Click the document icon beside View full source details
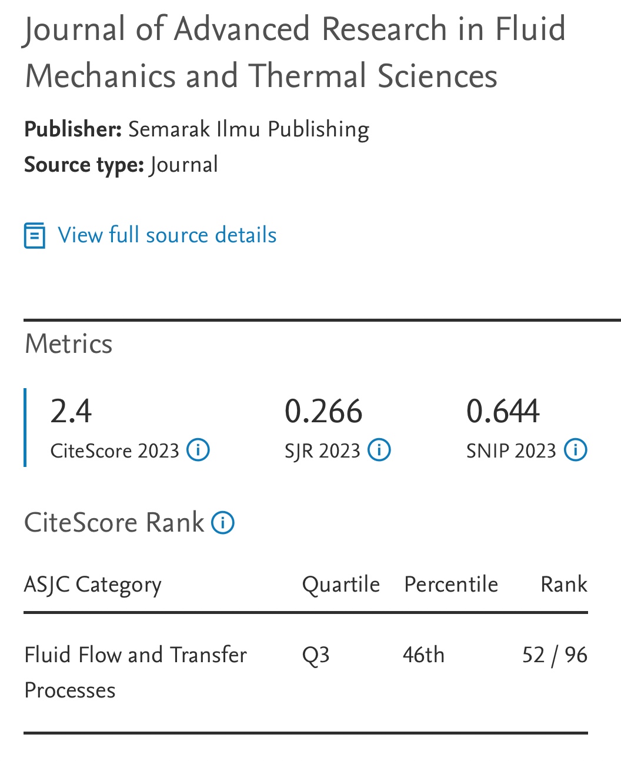This screenshot has height=761, width=621. 35,235
